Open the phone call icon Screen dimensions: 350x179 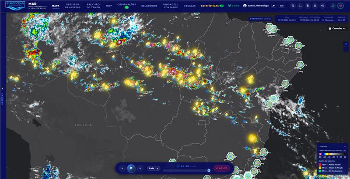click(x=293, y=6)
